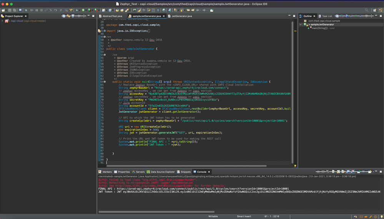The height and width of the screenshot is (219, 384).
Task: Collapse the sampleJwtGenerator class in Outline
Action: (x=301, y=25)
